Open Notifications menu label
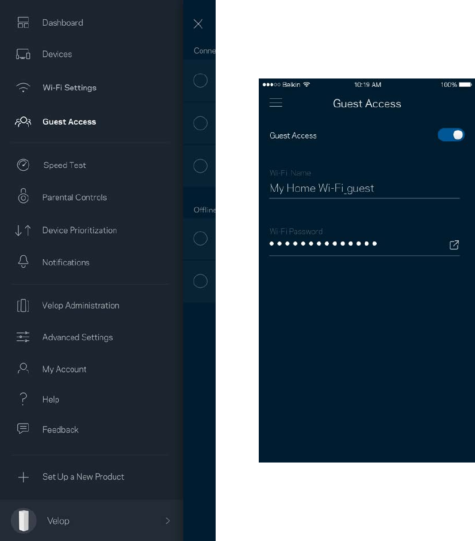This screenshot has width=475, height=541. (66, 262)
